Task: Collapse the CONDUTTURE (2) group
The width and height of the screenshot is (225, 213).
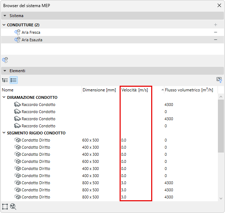Action: click(x=4, y=25)
